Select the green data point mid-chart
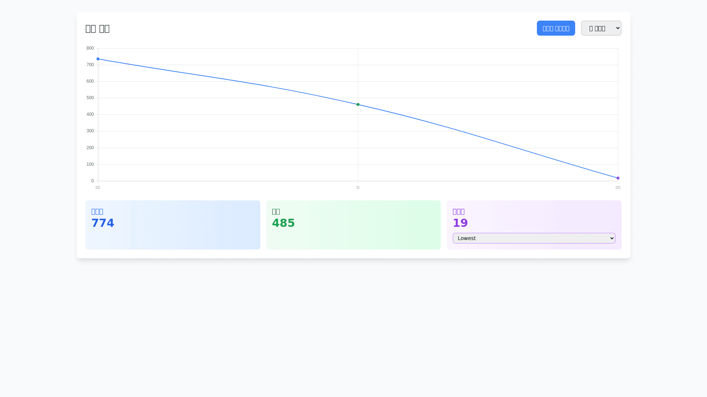 358,105
